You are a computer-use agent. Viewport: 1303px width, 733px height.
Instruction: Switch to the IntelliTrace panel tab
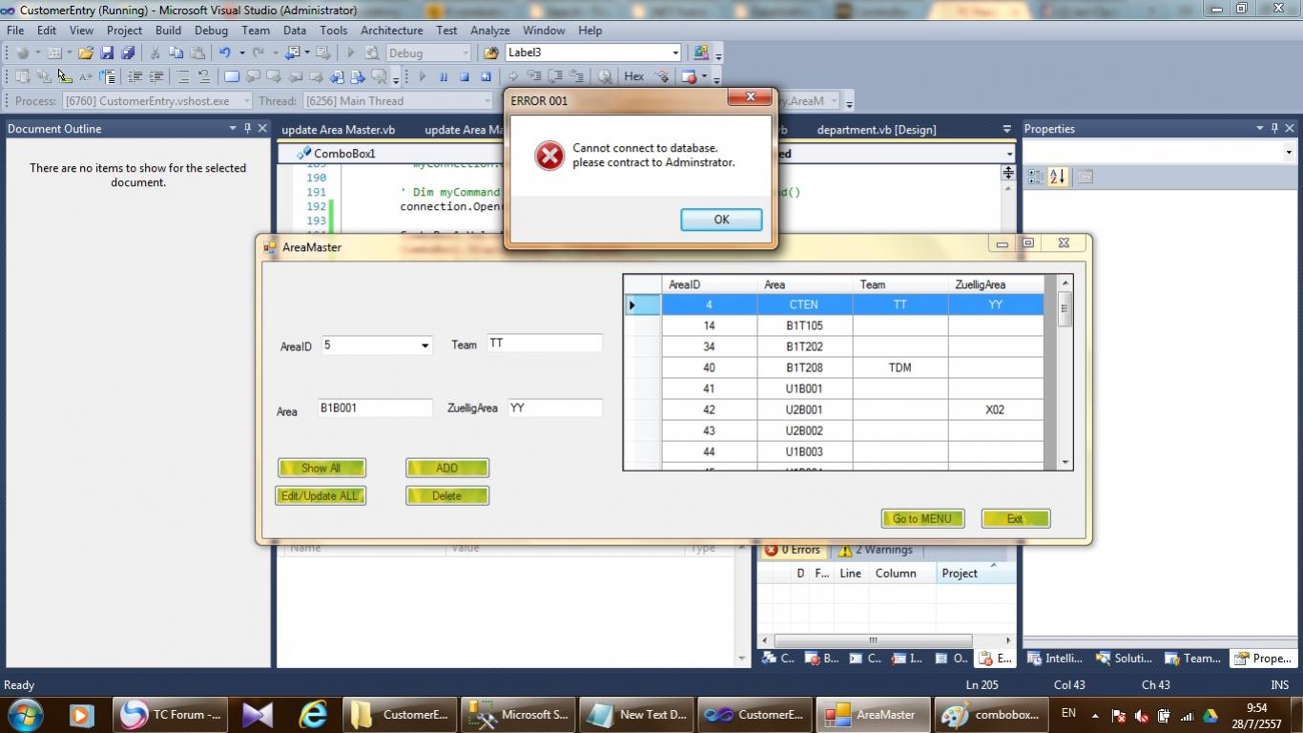tap(1055, 659)
